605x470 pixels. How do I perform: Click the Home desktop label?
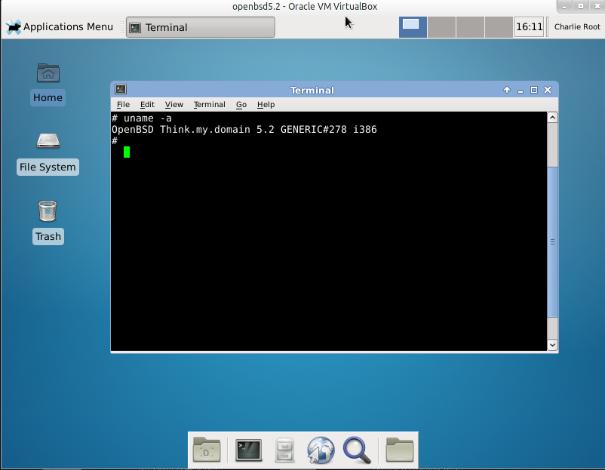click(48, 97)
